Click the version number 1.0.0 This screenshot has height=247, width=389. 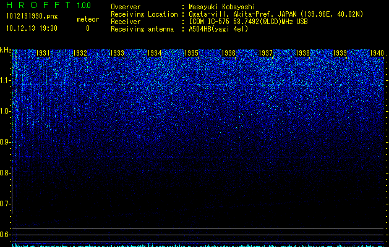pos(84,6)
